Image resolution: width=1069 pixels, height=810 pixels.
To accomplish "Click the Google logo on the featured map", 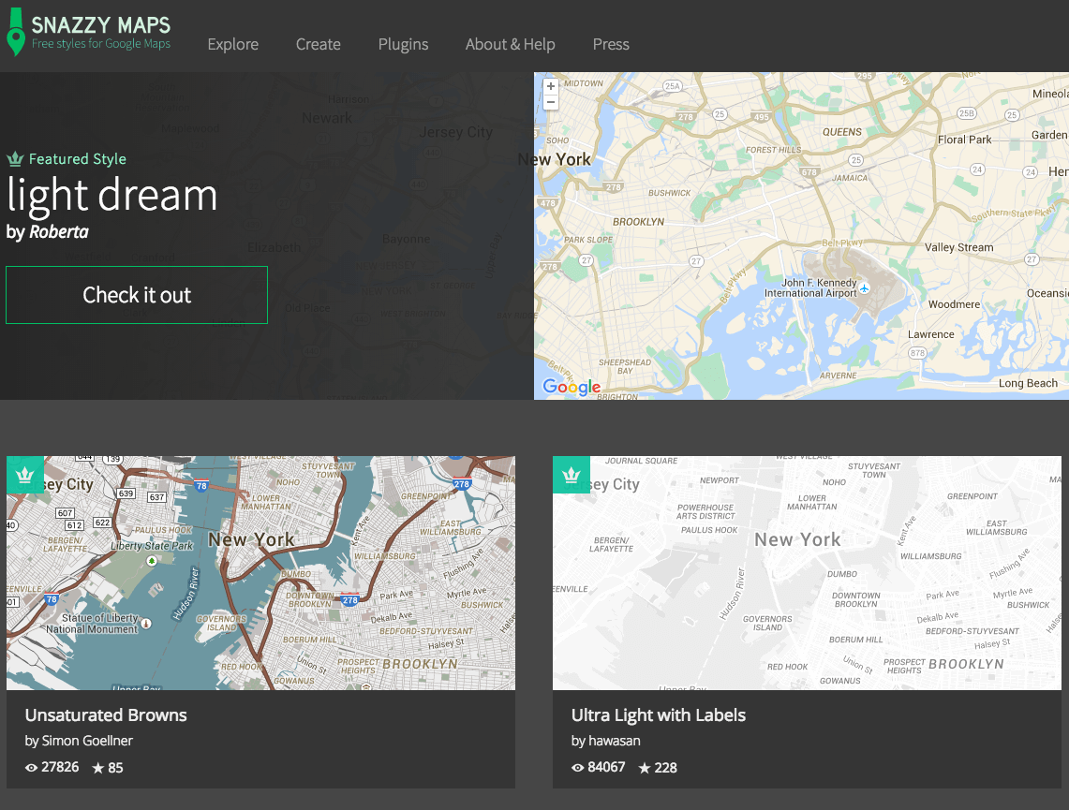I will coord(572,387).
